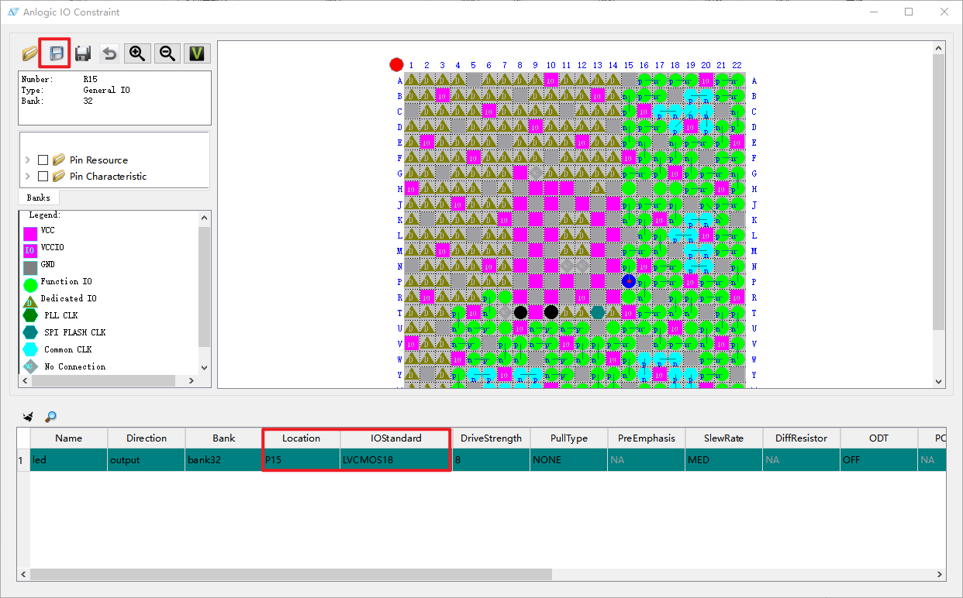This screenshot has height=598, width=963.
Task: Click the row number 1 header
Action: (23, 459)
